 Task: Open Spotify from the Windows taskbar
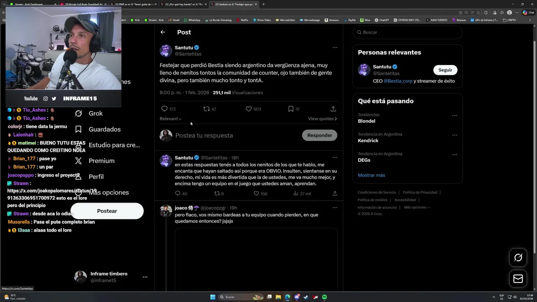tap(324, 297)
